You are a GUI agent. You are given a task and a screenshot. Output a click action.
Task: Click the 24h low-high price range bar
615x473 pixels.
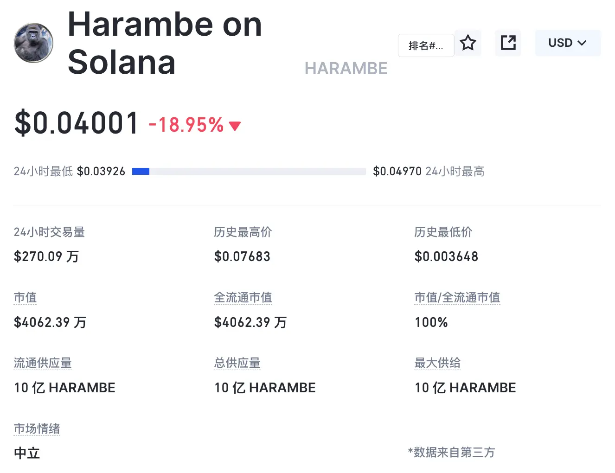[249, 172]
